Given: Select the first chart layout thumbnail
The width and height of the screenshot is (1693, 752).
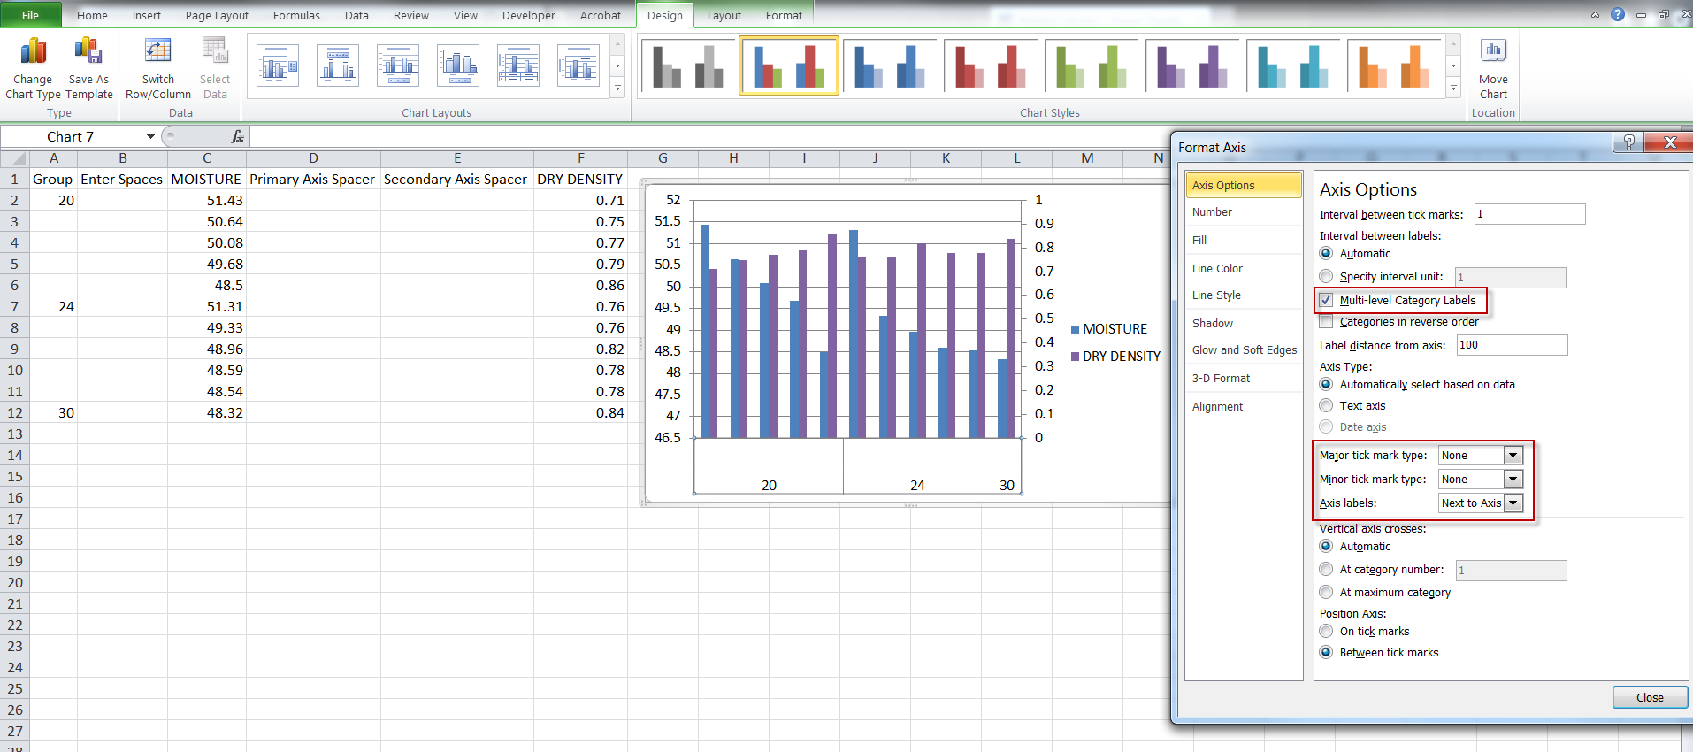Looking at the screenshot, I should pos(278,66).
